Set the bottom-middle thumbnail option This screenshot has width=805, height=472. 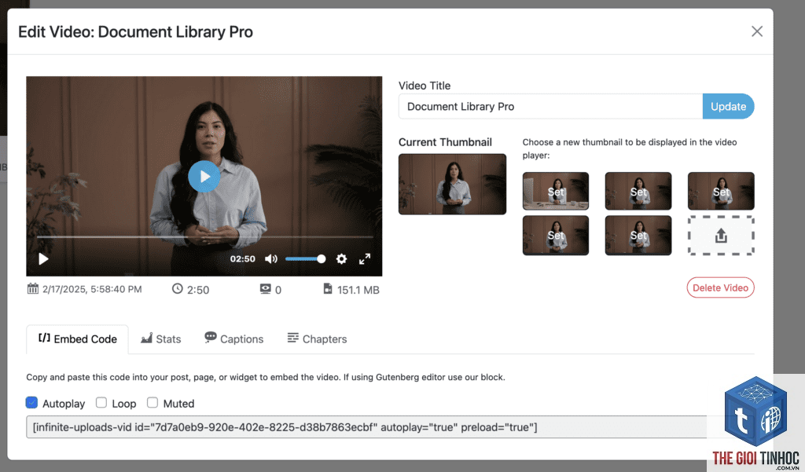[638, 236]
